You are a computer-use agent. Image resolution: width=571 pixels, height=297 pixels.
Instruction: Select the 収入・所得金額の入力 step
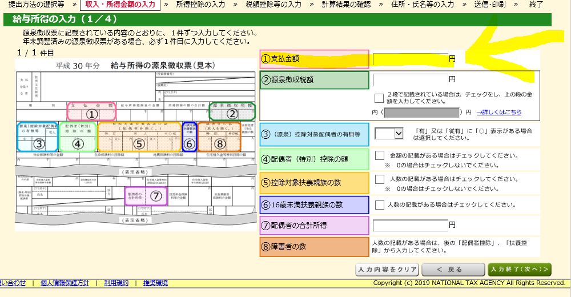120,5
